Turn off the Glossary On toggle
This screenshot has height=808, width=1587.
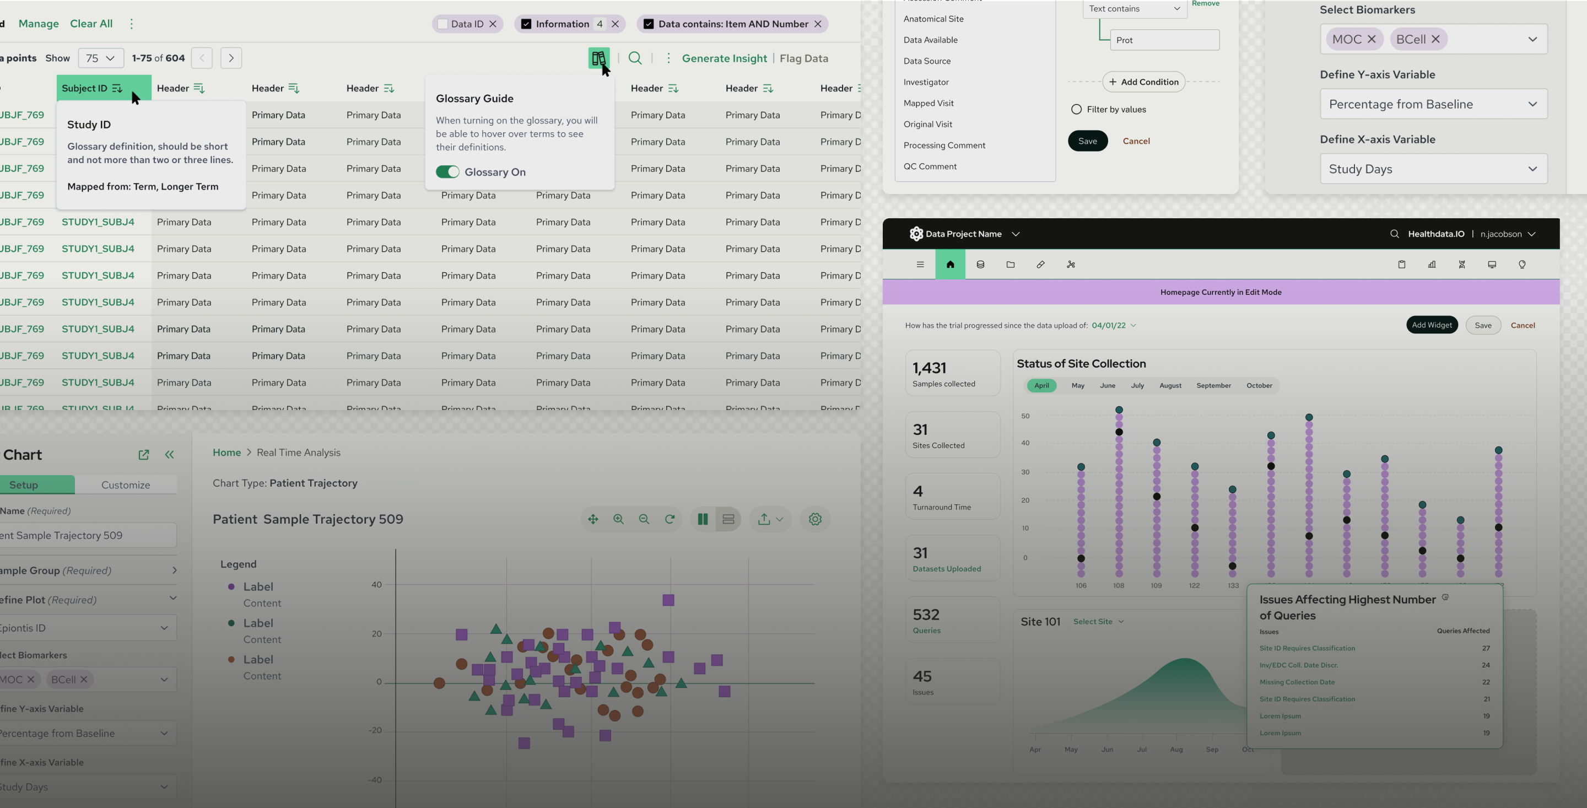click(x=448, y=172)
